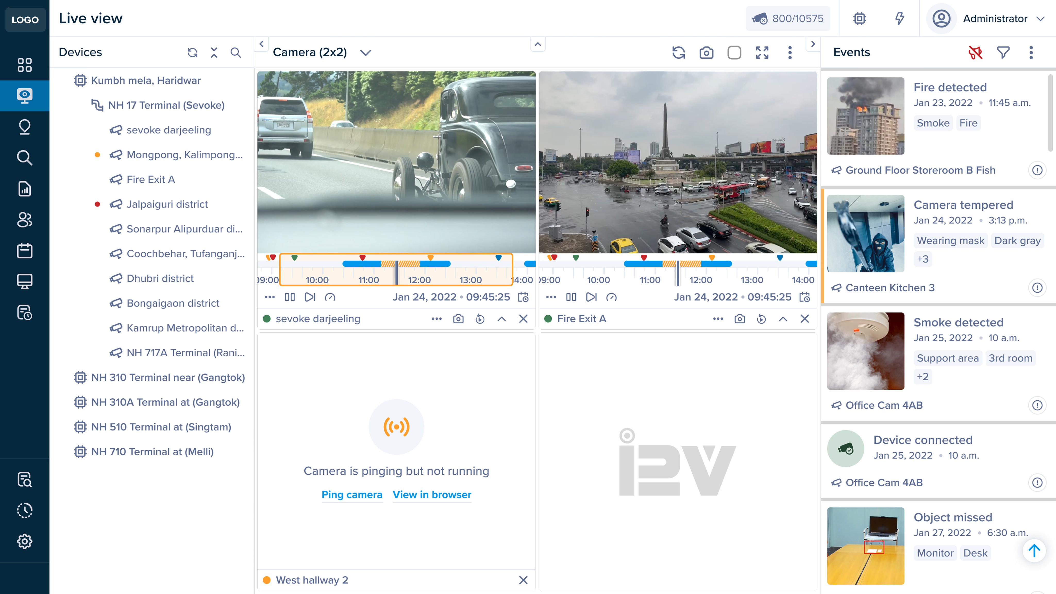Open the Fire detected event thumbnail

865,116
